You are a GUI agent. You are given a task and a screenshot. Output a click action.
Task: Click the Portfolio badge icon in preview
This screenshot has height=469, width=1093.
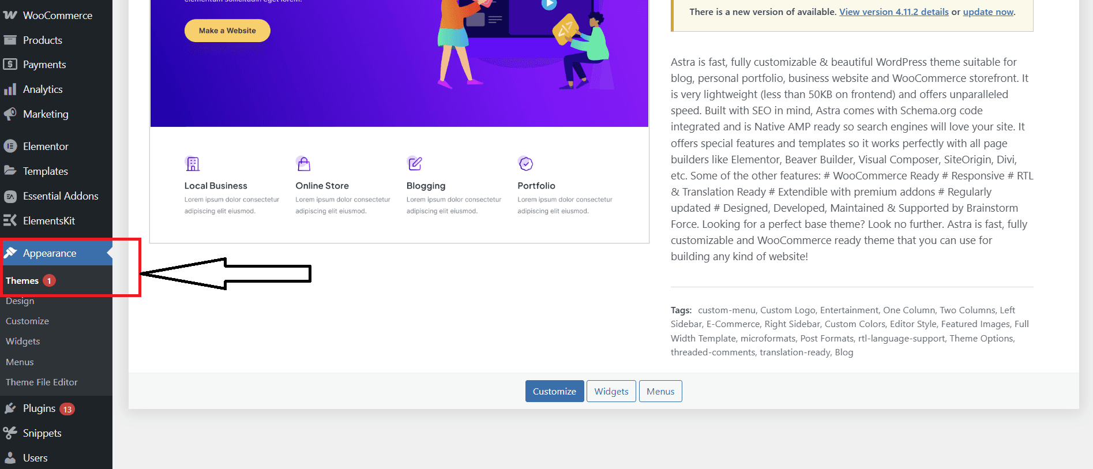point(525,164)
